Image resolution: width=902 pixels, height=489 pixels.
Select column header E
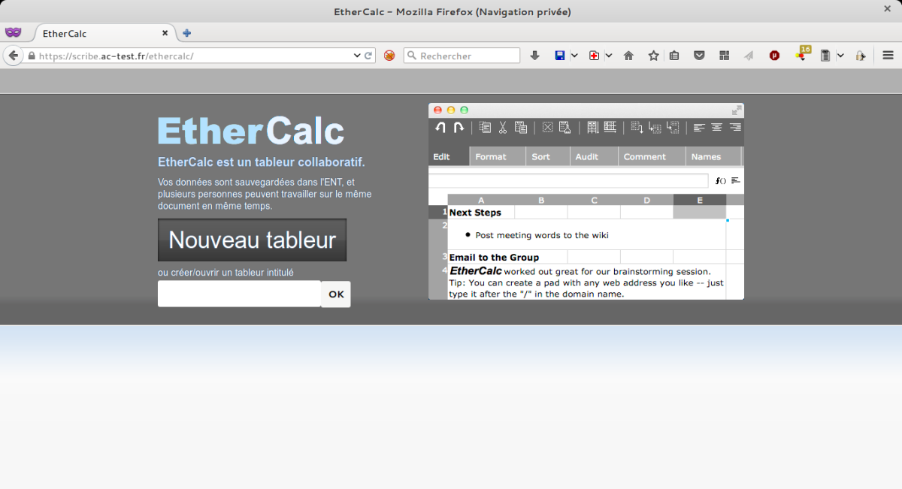tap(700, 200)
